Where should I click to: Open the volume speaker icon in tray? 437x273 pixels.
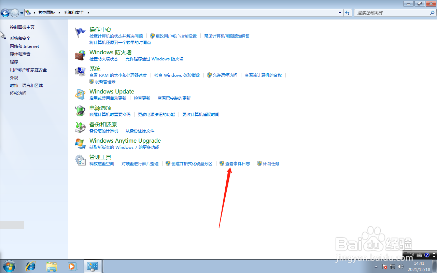coord(401,266)
